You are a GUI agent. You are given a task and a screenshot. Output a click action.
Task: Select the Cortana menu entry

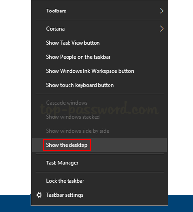pyautogui.click(x=99, y=29)
